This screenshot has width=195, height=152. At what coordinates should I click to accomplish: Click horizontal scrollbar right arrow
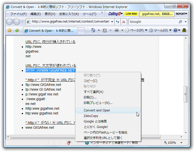click(x=181, y=137)
